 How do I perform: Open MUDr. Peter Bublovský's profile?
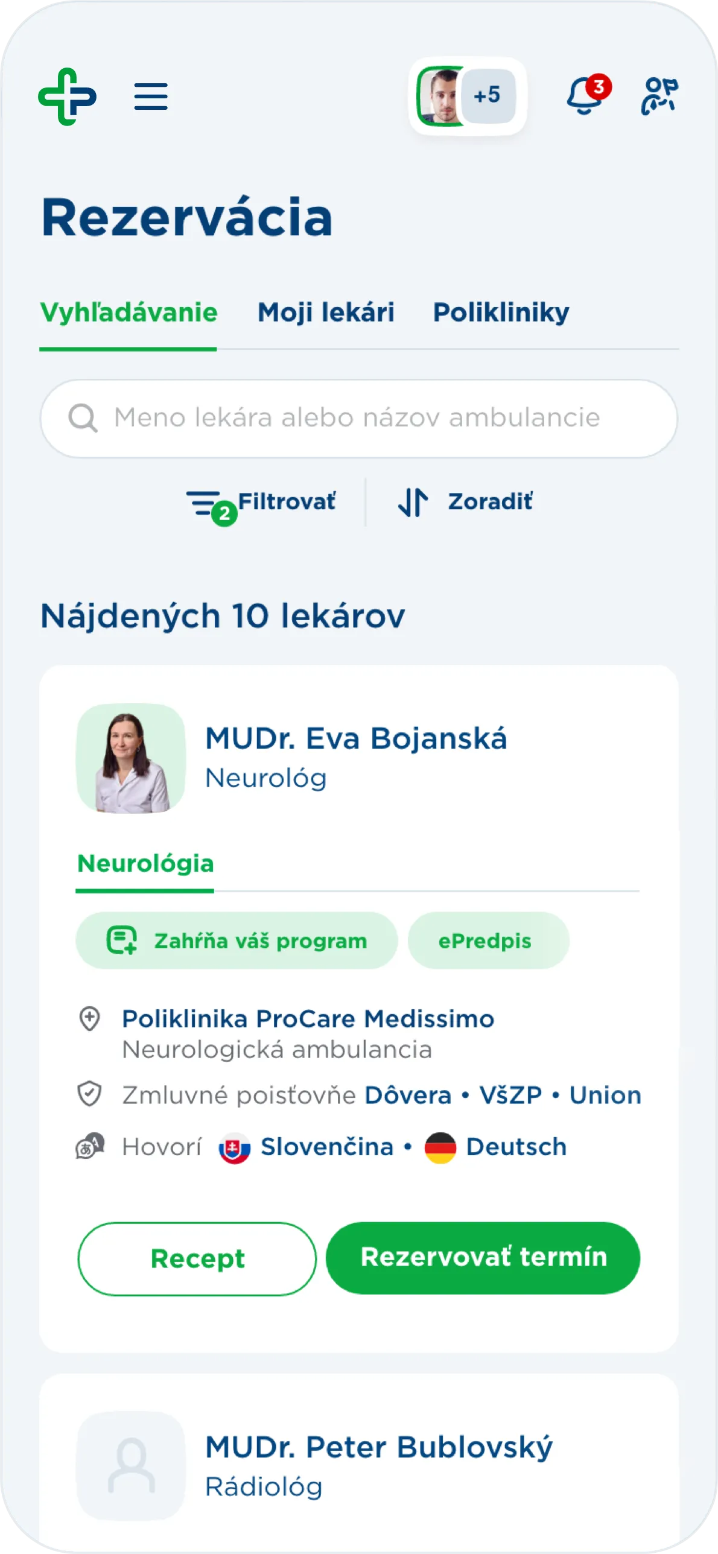click(x=378, y=1447)
